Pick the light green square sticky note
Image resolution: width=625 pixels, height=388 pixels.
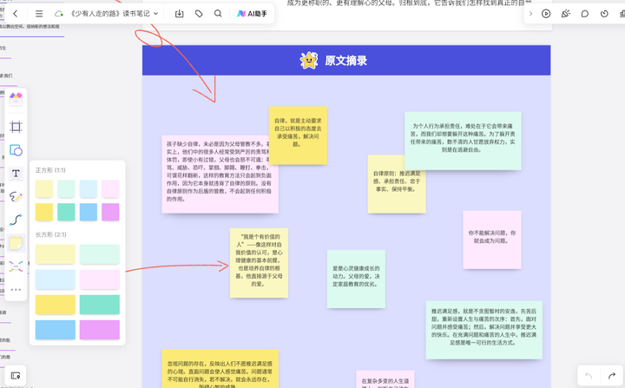pos(66,188)
